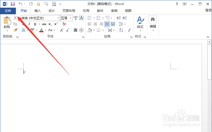Viewport: 212px width, 132px height.
Task: Expand the numbering list dropdown arrow
Action: click(x=103, y=18)
